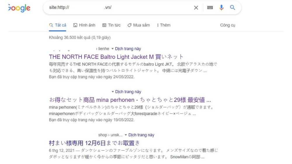Viewport: 292px width, 164px height.
Task: Click the Khoảng 36.500 kết quả text
Action: [80, 38]
